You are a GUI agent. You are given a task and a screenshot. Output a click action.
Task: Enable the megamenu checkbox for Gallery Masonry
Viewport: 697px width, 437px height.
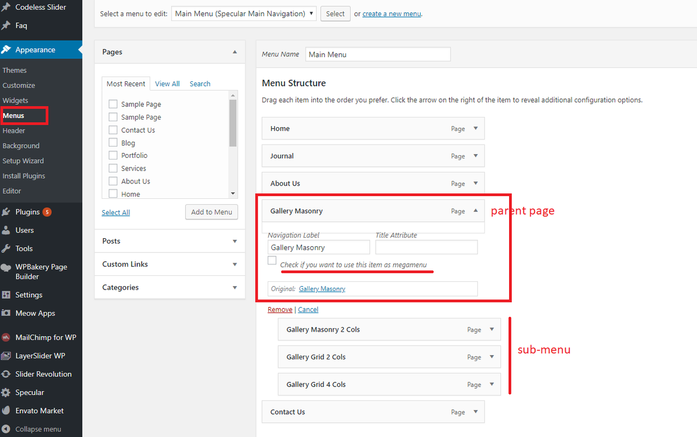click(x=272, y=261)
